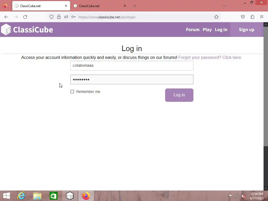Open the extensions puzzle icon
268x201 pixels.
[252, 17]
